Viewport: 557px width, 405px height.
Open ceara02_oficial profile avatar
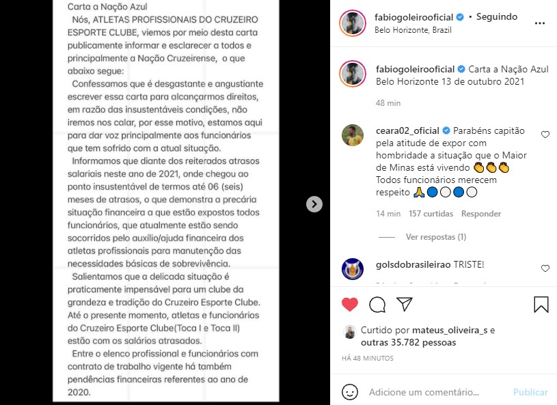(353, 135)
